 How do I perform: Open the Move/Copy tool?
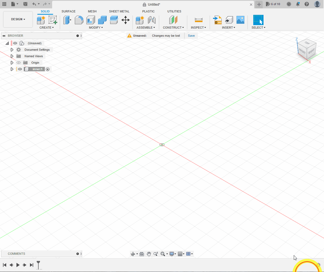click(x=126, y=20)
